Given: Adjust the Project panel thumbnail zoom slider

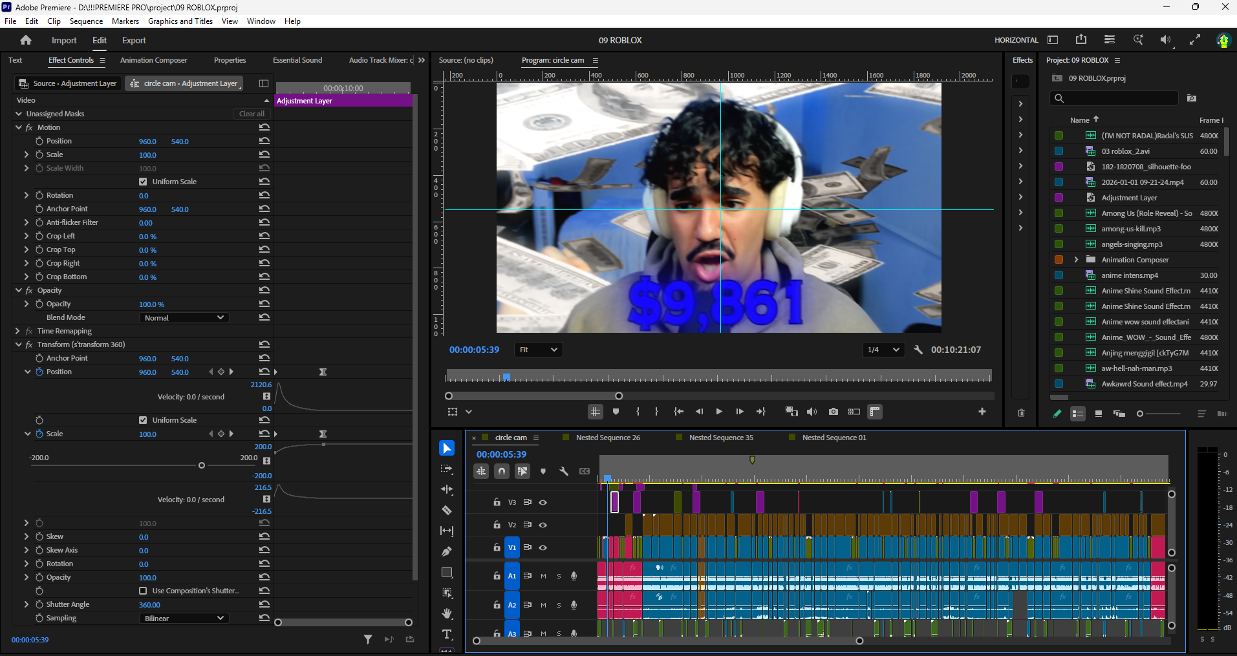Looking at the screenshot, I should (1140, 414).
